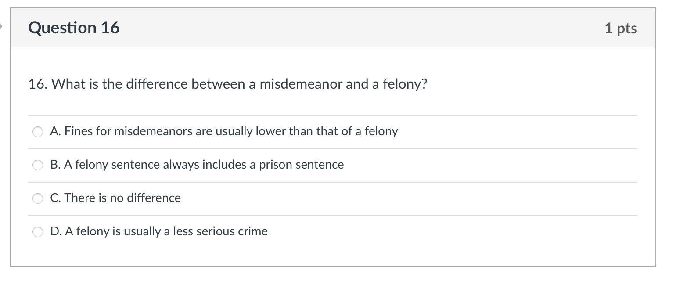Click the Question 16 header bar
This screenshot has height=281, width=676.
click(334, 28)
